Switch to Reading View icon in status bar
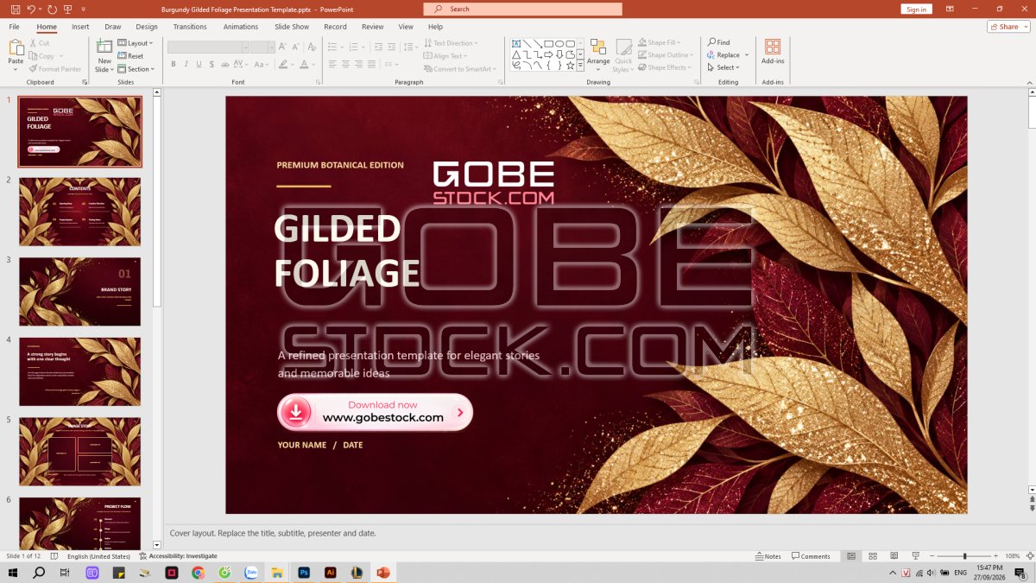Viewport: 1036px width, 583px height. pos(894,556)
